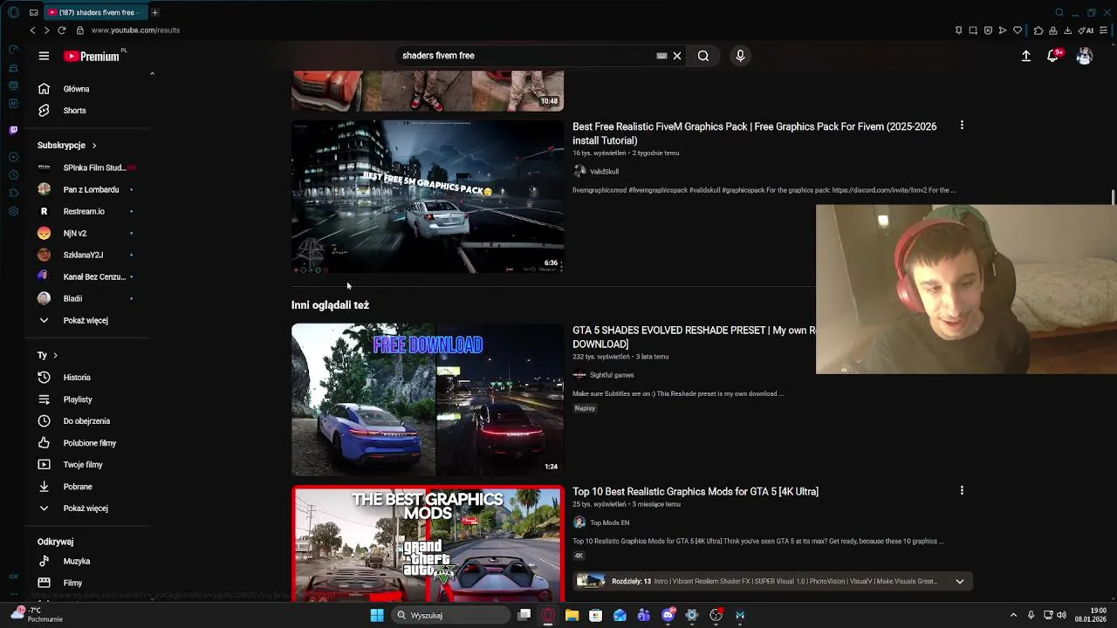The image size is (1117, 628).
Task: Open ValidSkull channel avatar
Action: (579, 172)
